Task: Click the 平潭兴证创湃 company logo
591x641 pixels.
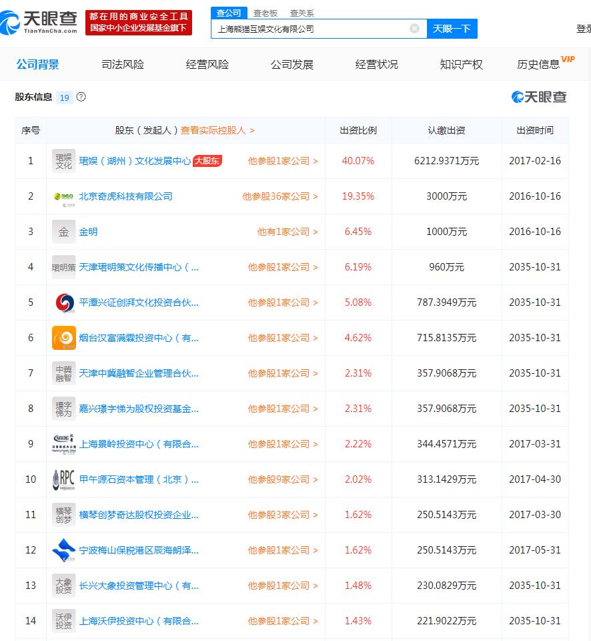Action: (x=64, y=302)
